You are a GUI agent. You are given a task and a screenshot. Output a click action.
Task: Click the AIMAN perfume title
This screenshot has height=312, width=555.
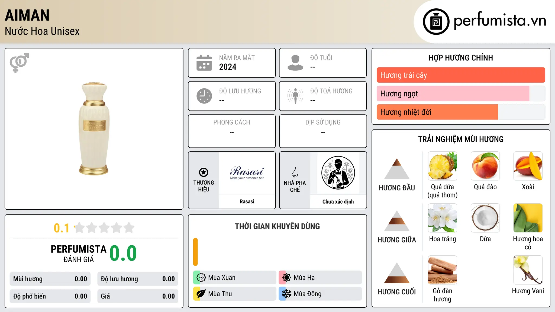click(x=27, y=15)
